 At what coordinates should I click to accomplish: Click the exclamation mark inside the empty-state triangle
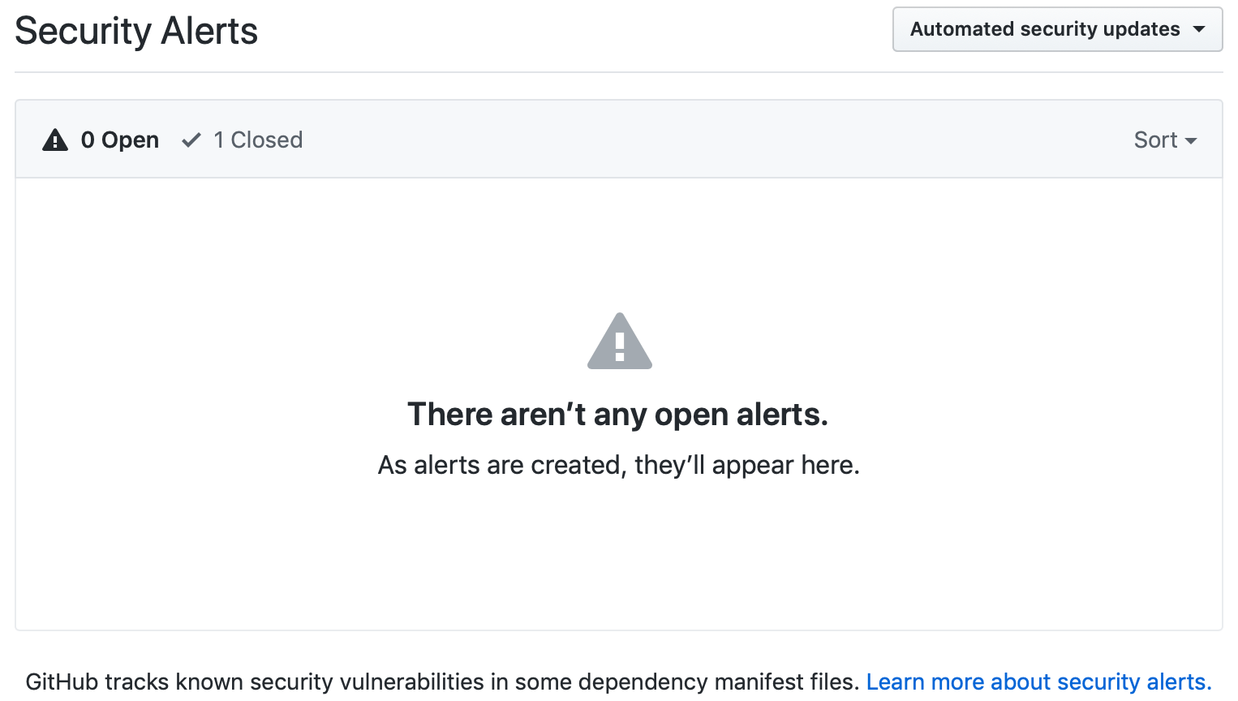(619, 347)
